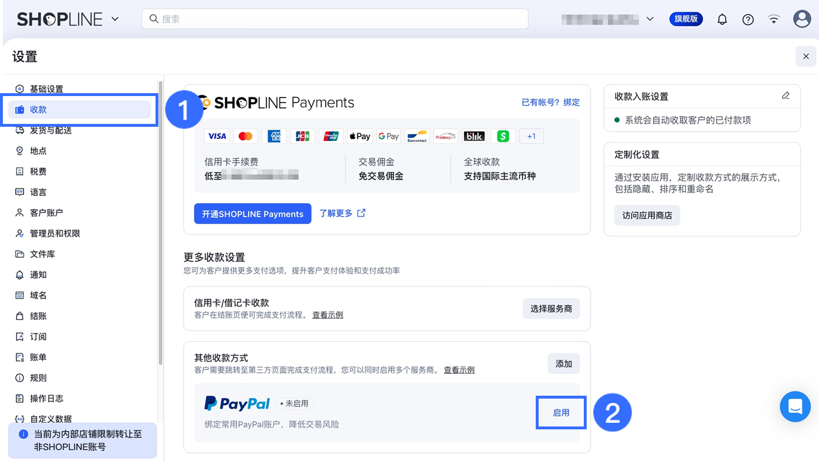Select the Mastercard payment logo
The image size is (819, 462).
[x=245, y=136]
